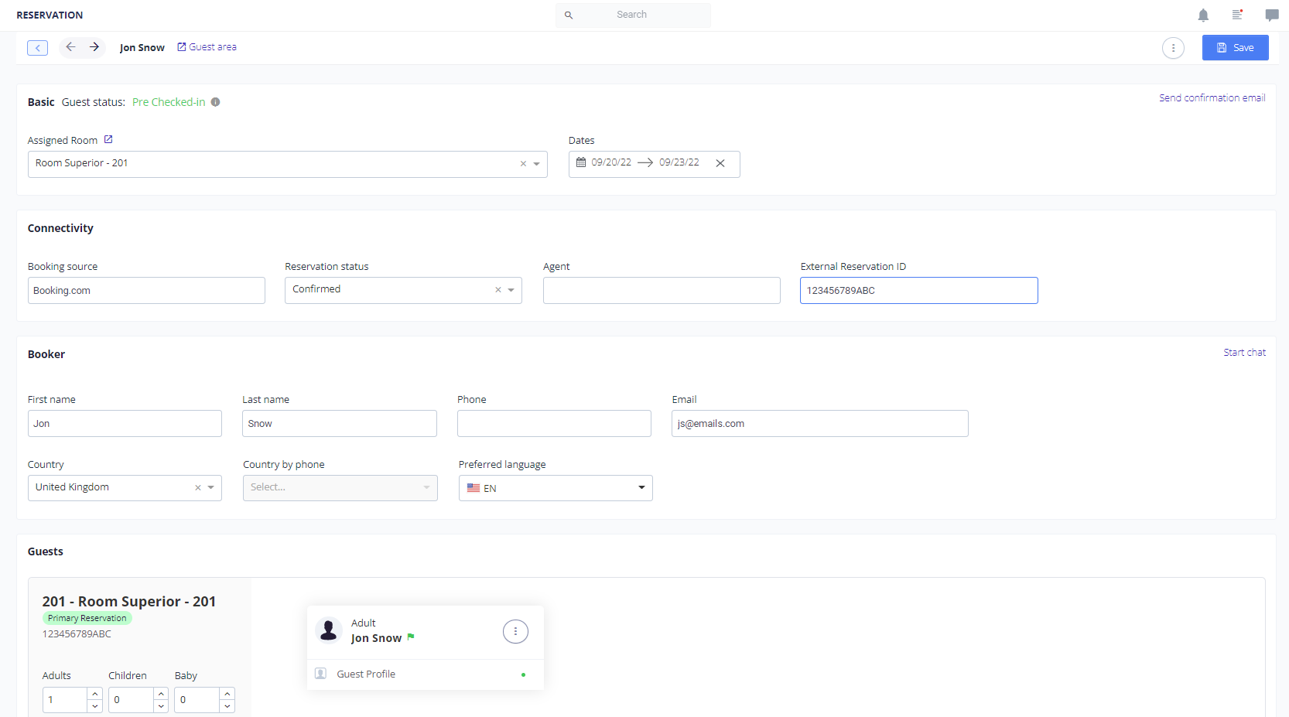
Task: Open the Preferred language dropdown
Action: [x=641, y=487]
